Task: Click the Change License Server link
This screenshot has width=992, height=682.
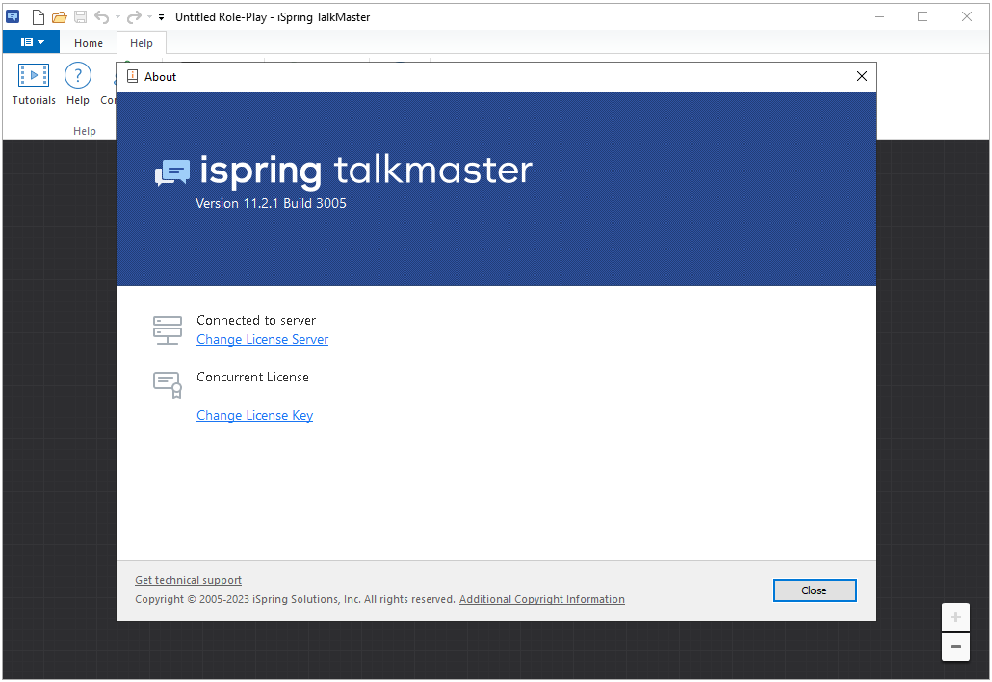Action: [263, 340]
